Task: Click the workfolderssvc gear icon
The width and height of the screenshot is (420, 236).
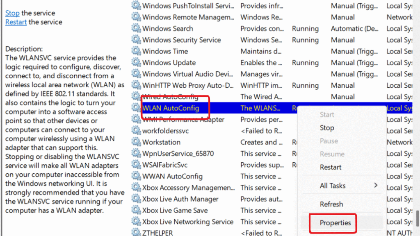Action: point(136,131)
